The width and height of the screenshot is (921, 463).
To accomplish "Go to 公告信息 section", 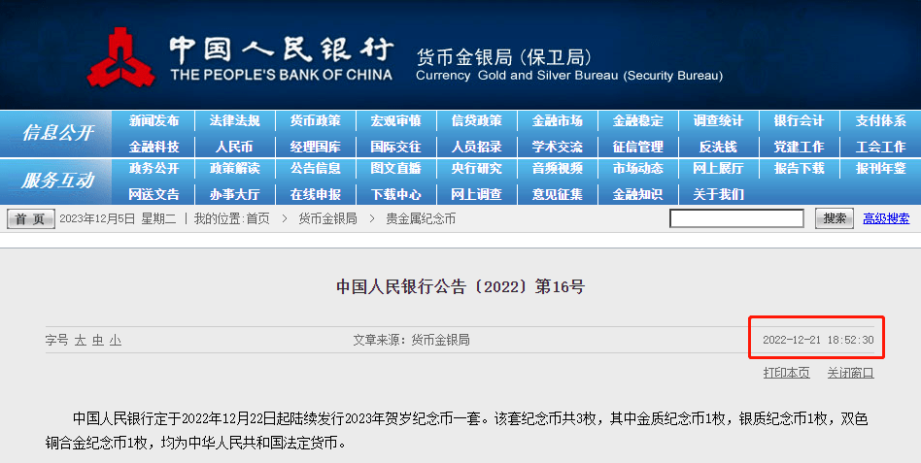I will click(316, 169).
